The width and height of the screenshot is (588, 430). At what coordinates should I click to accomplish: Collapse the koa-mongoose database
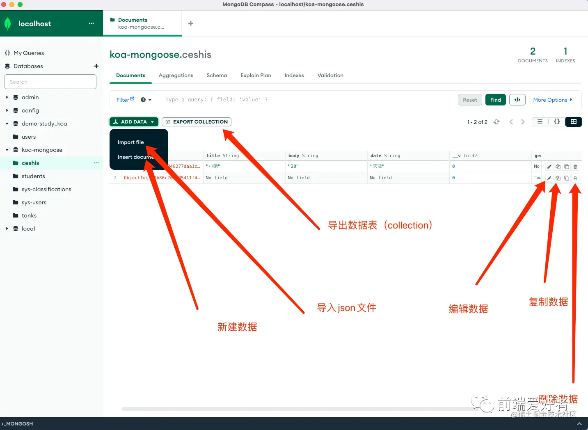click(7, 150)
